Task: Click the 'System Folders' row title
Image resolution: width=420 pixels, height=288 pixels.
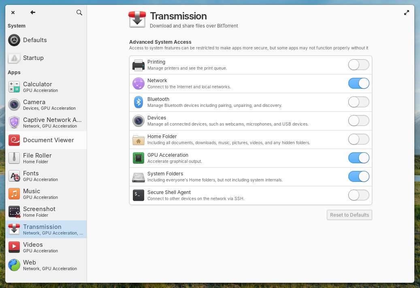Action: pyautogui.click(x=165, y=174)
